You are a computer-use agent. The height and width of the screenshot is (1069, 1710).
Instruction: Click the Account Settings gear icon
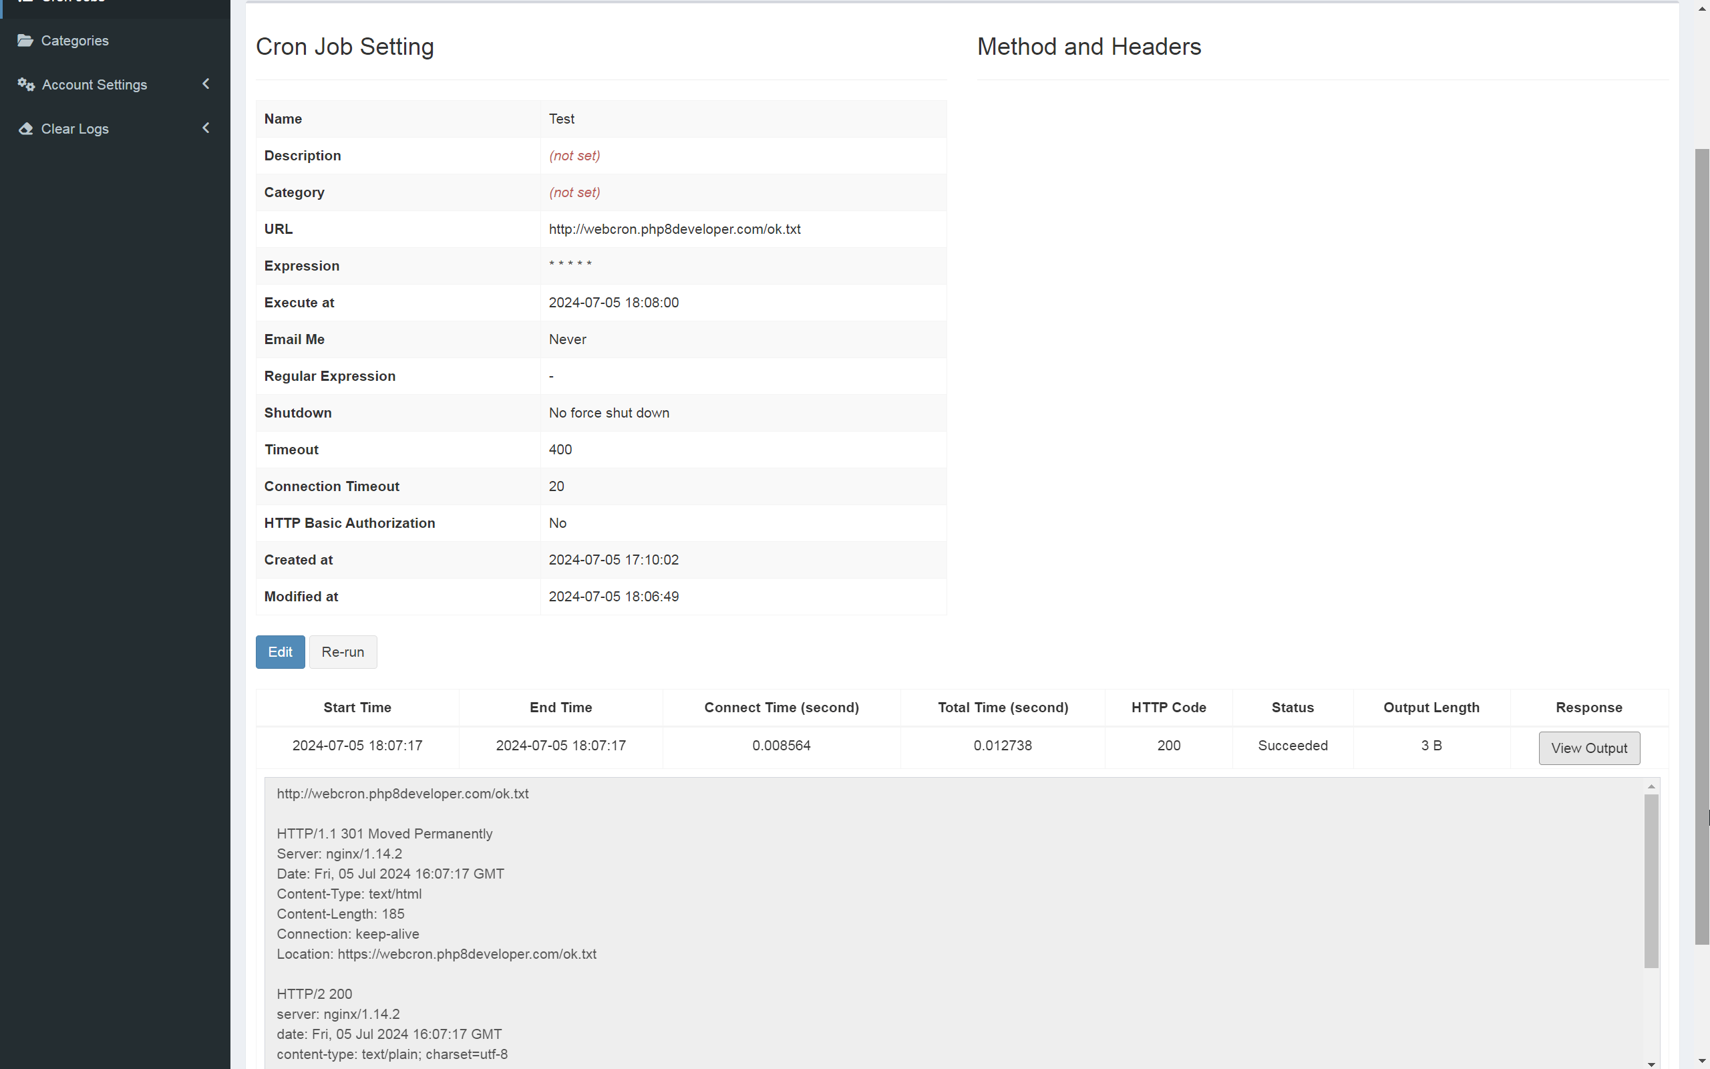25,84
